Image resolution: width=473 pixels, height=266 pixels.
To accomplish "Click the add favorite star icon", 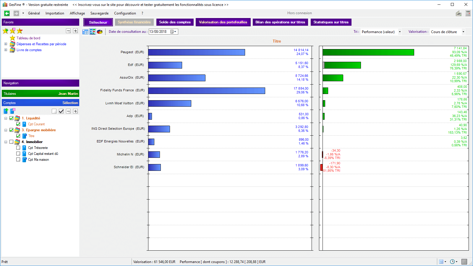I will [5, 31].
